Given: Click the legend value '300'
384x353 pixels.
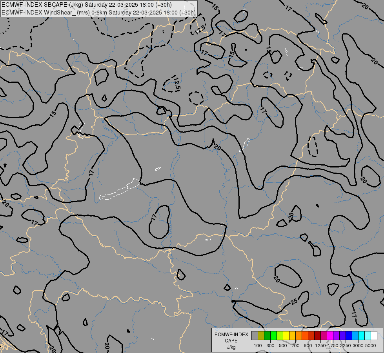Looking at the screenshot, I should [270, 346].
